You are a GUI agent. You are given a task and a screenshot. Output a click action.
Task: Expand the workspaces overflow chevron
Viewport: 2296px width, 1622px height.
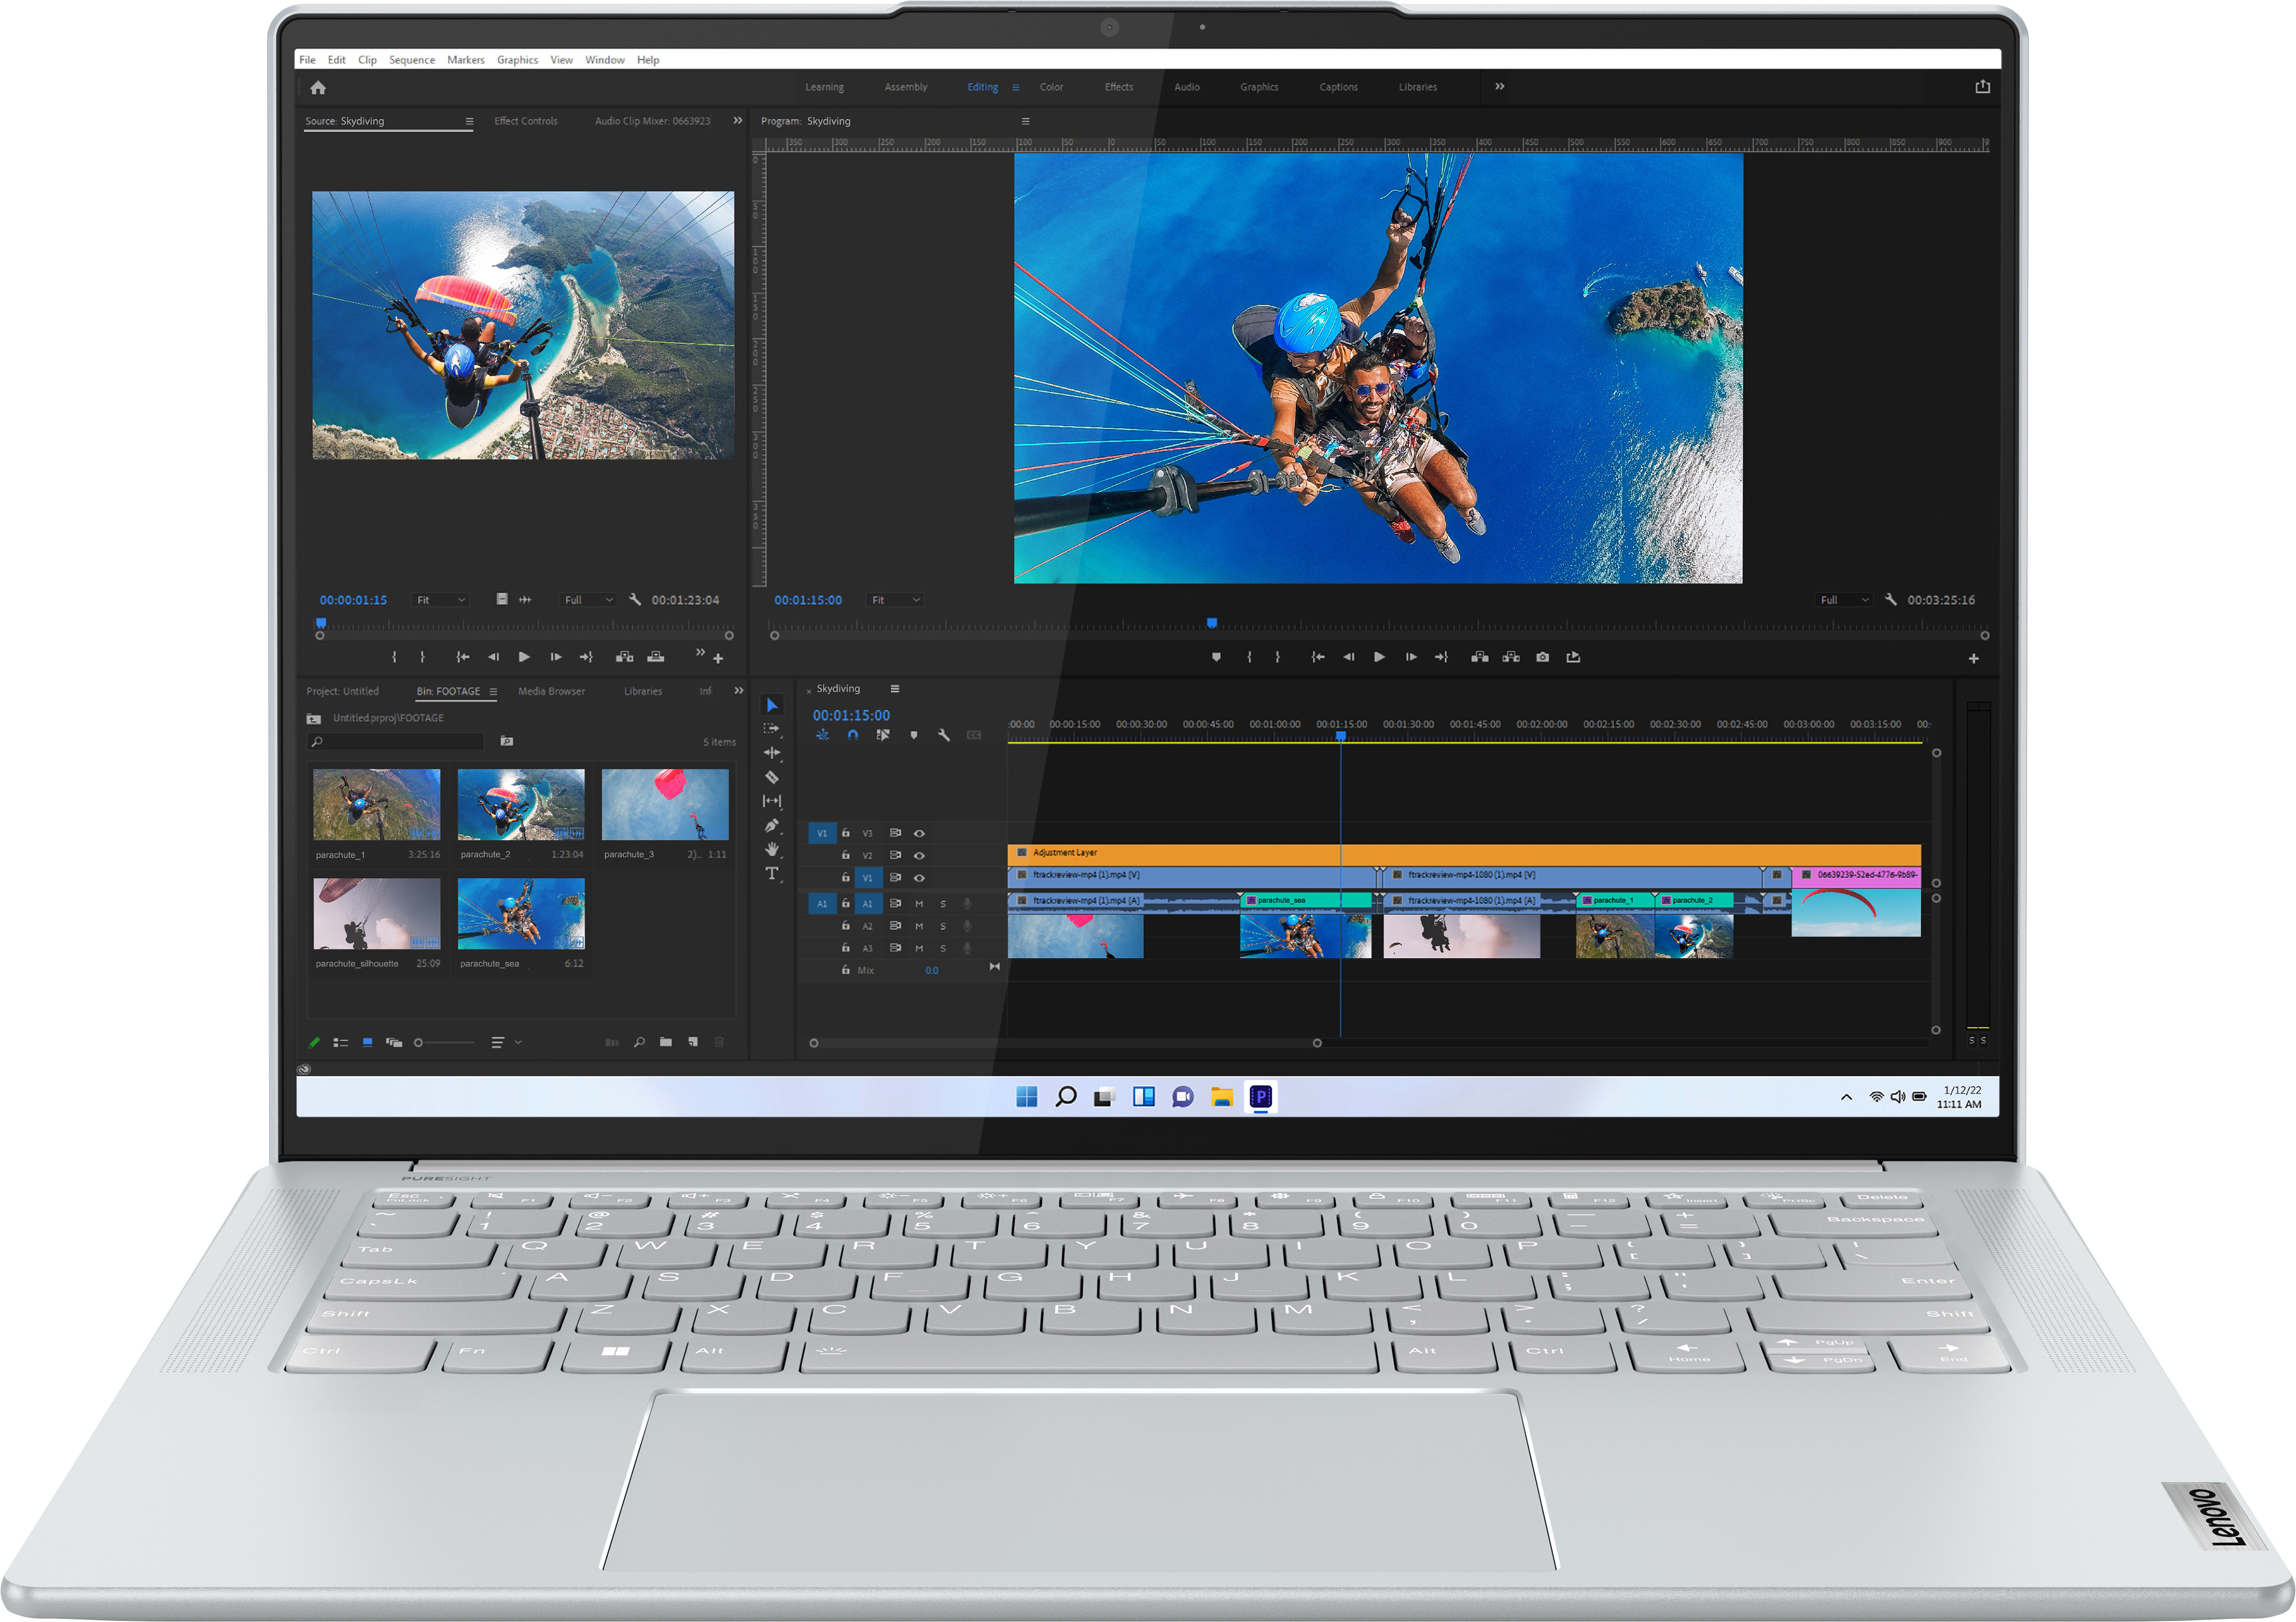point(1499,87)
